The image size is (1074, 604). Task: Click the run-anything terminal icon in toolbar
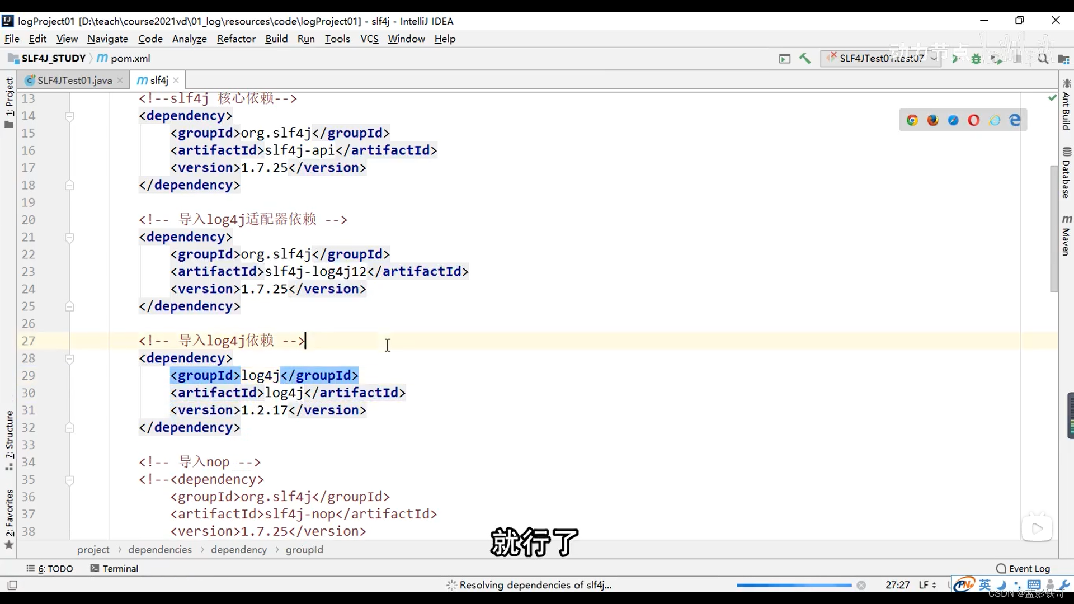785,58
